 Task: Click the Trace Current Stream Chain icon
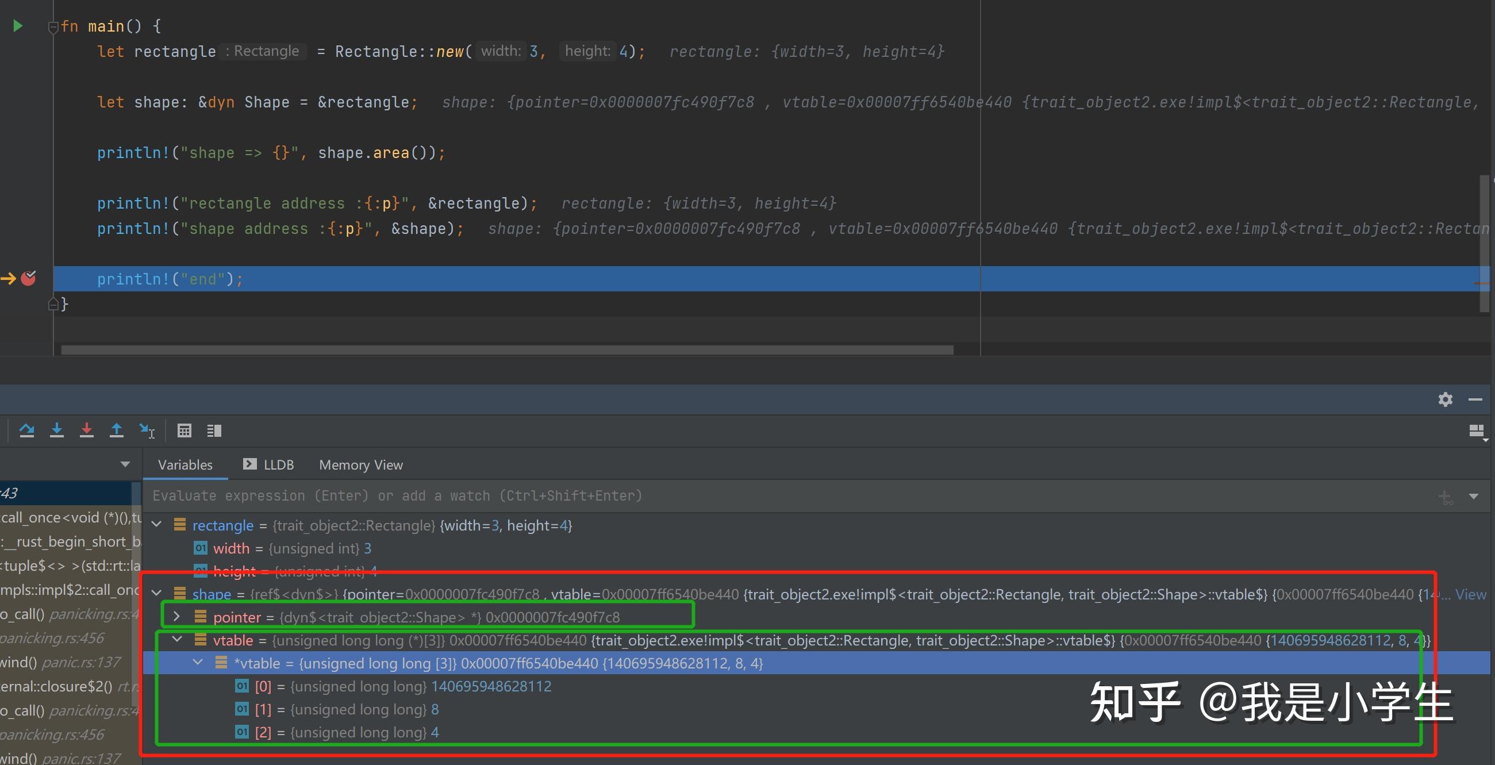[x=214, y=430]
